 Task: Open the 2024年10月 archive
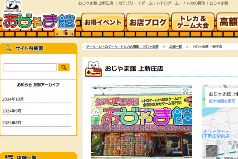tap(13, 99)
